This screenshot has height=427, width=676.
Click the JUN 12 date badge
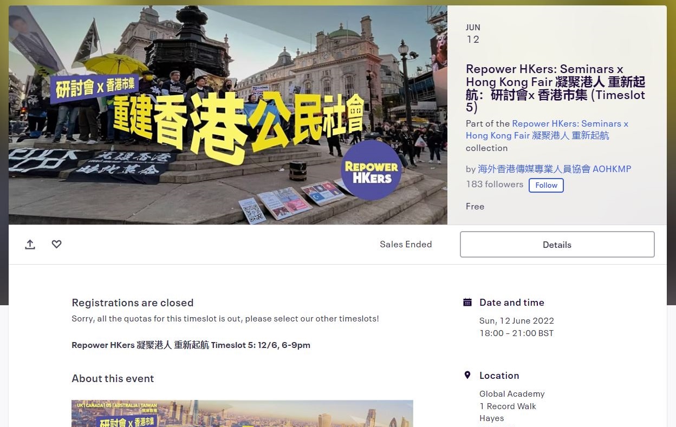point(473,34)
